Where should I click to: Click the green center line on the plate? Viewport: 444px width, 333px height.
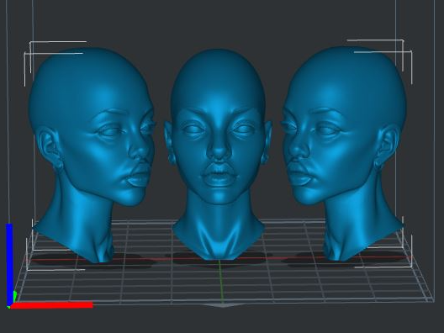coord(221,280)
